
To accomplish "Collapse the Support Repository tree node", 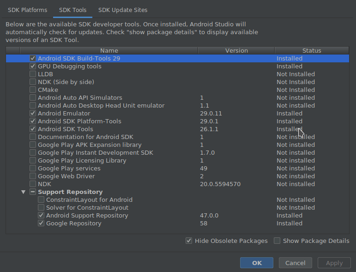I will 23,192.
